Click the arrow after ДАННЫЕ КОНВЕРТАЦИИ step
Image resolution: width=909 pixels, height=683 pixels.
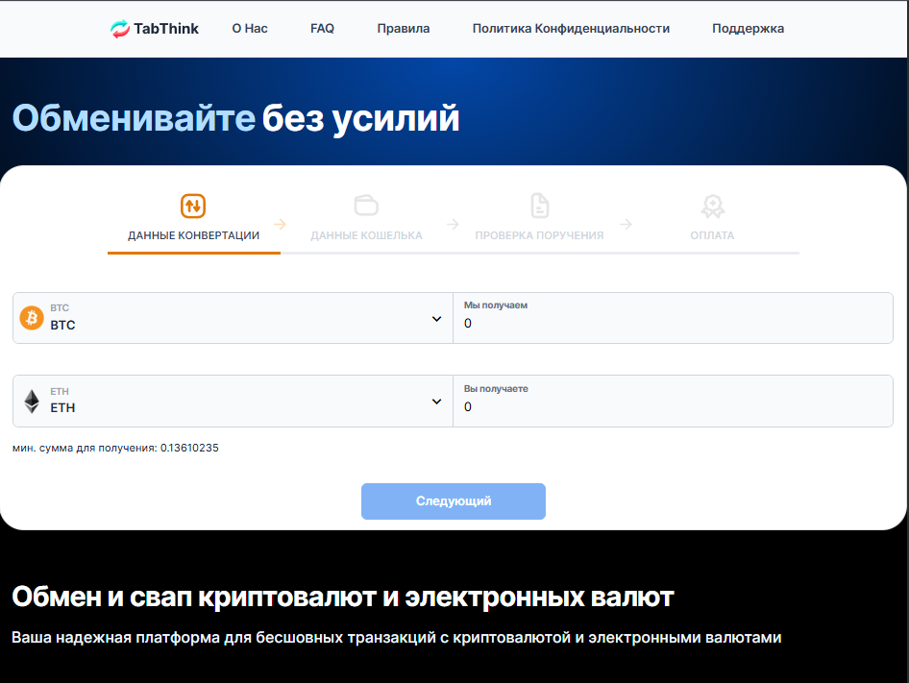pos(280,225)
